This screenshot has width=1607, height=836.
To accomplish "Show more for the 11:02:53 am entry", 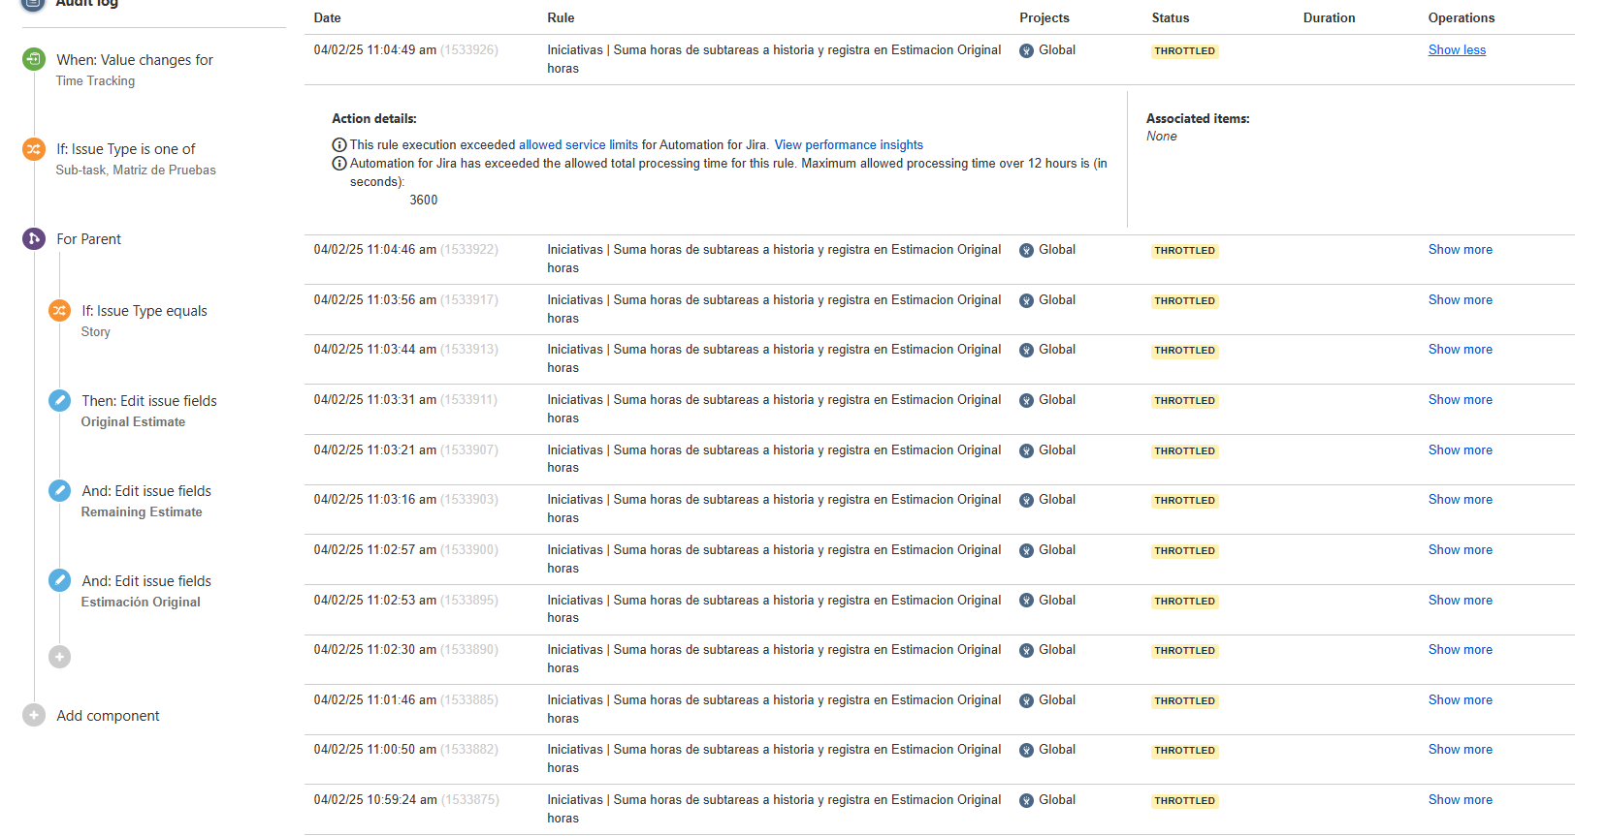I will coord(1461,601).
